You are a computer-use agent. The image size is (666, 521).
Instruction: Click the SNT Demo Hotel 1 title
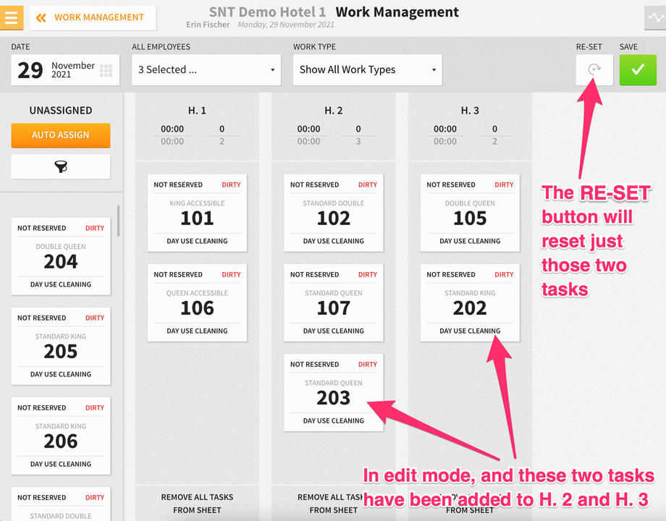268,12
